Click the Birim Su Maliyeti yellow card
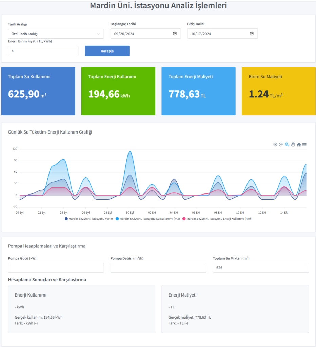Image resolution: width=316 pixels, height=347 pixels. pos(278,91)
